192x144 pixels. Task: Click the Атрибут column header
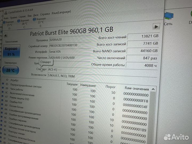pyautogui.click(x=14, y=80)
